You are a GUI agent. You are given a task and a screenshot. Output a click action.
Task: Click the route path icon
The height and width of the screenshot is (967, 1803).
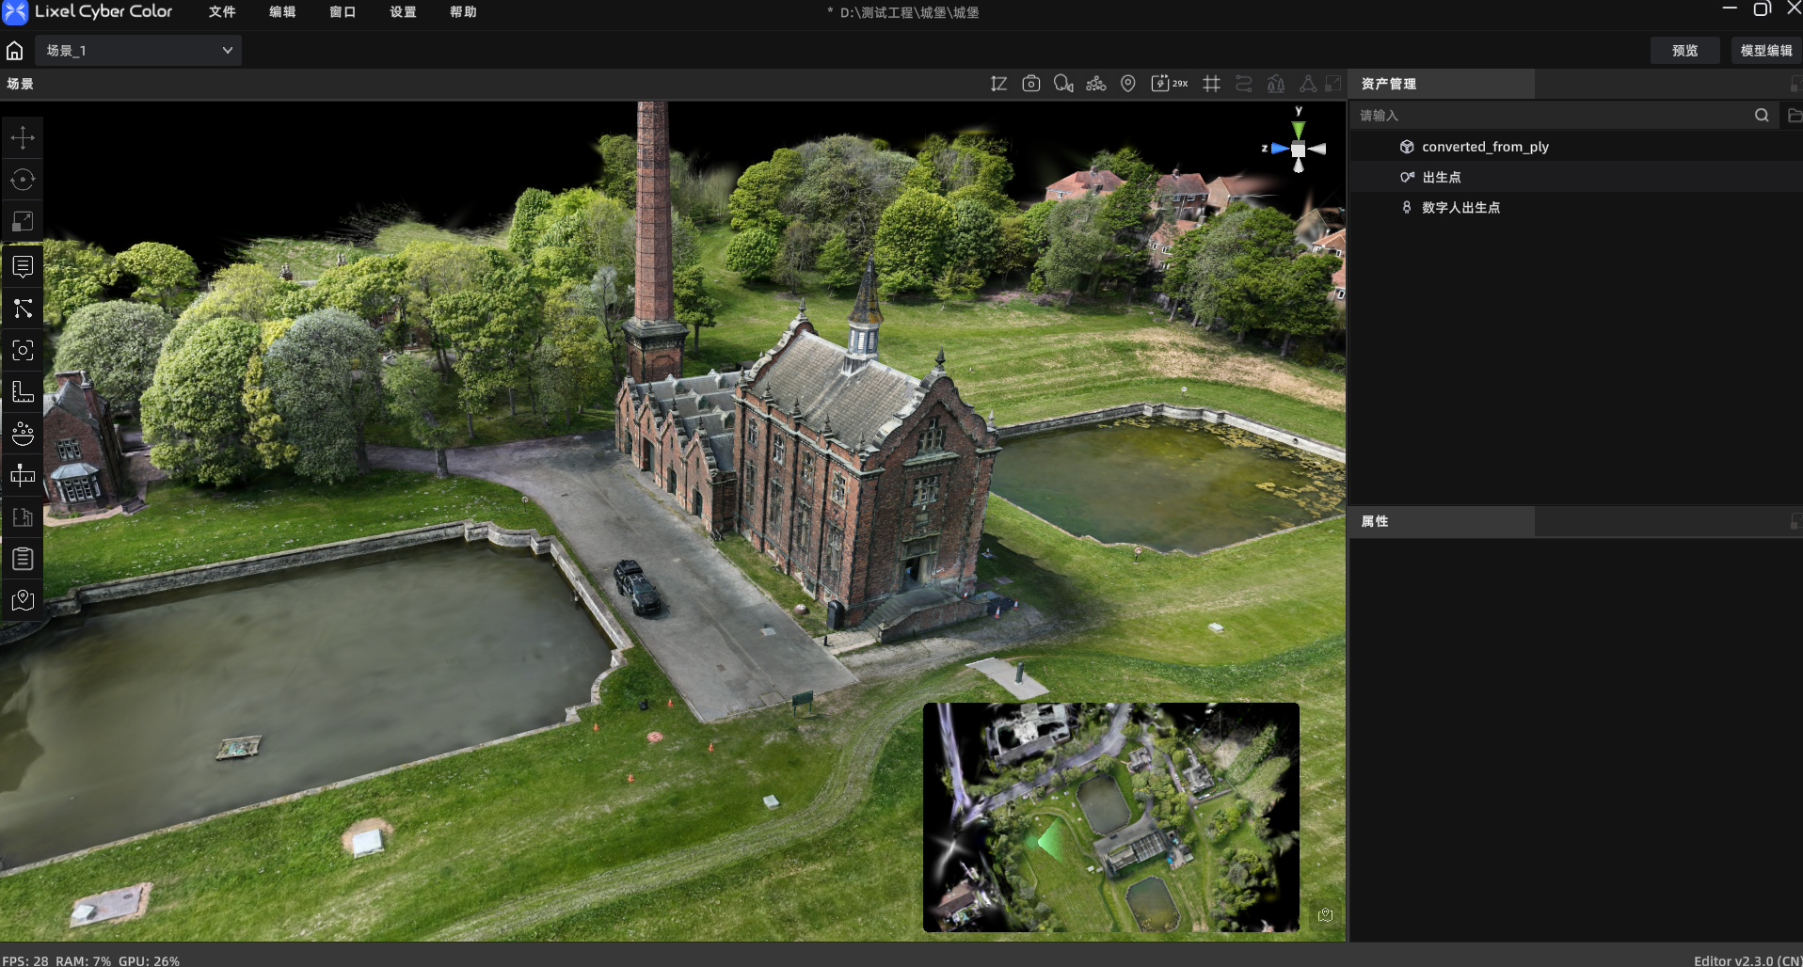(x=1244, y=84)
